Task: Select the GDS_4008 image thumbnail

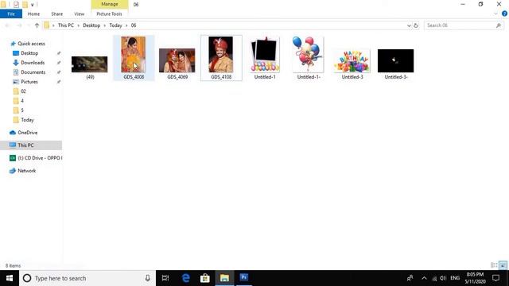Action: pyautogui.click(x=134, y=55)
